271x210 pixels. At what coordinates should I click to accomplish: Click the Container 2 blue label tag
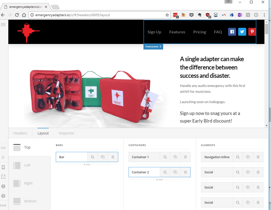[153, 46]
